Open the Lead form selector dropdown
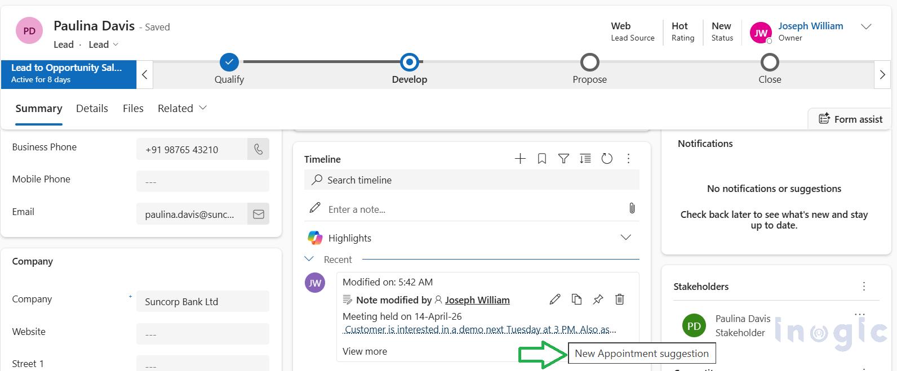 104,44
